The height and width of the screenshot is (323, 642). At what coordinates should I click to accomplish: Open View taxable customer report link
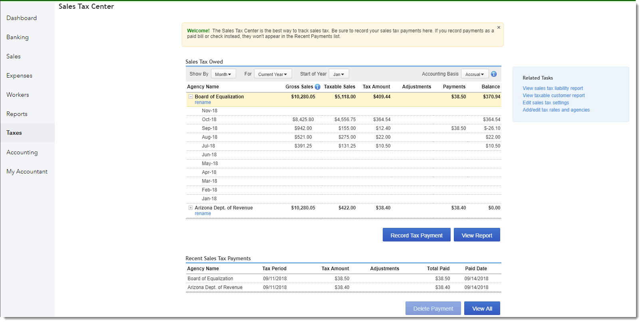554,96
